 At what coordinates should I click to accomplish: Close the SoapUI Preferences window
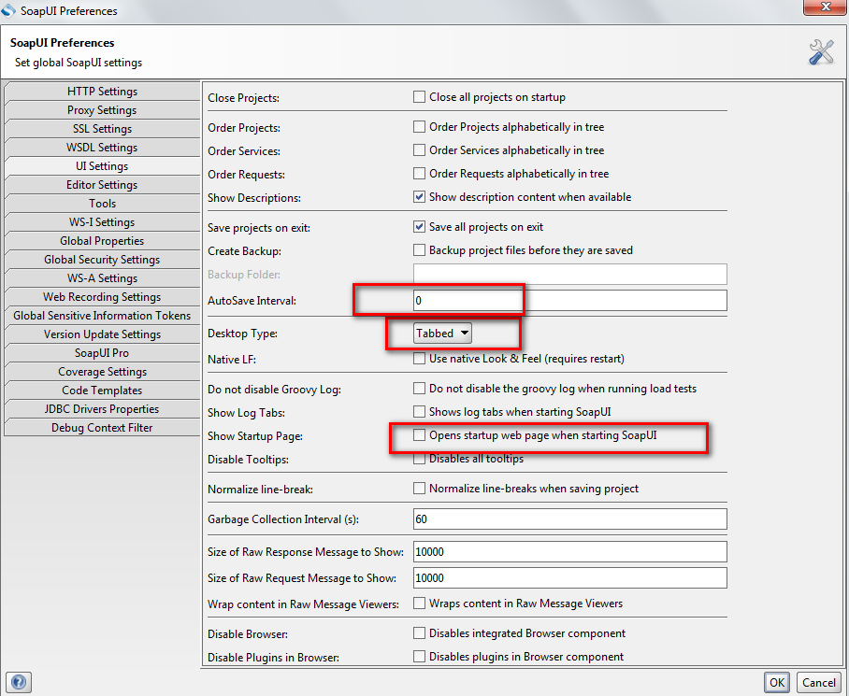[826, 7]
